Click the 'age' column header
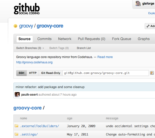The image size is (155, 138). point(70,118)
